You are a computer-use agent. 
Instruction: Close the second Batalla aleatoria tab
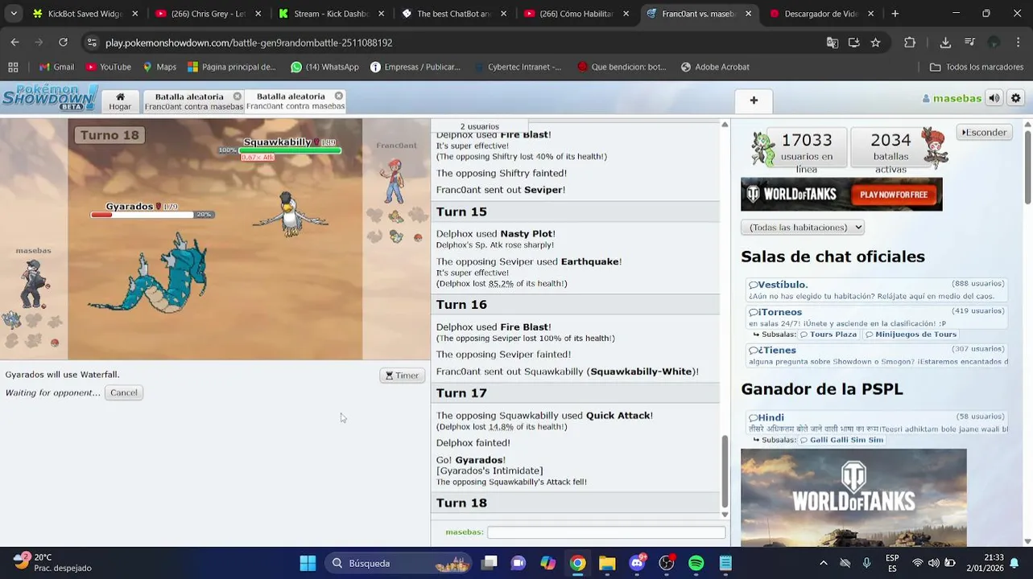point(339,96)
